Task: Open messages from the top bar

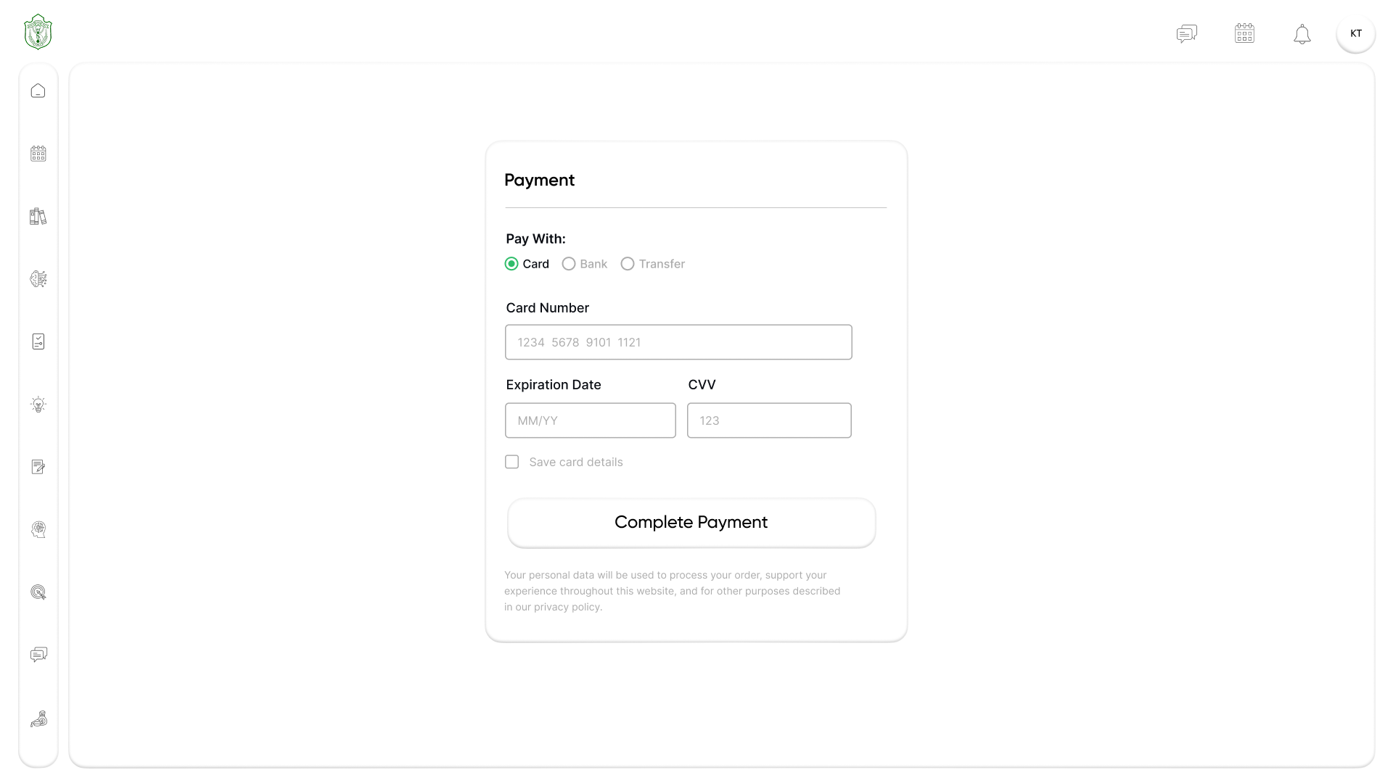Action: click(x=1187, y=33)
